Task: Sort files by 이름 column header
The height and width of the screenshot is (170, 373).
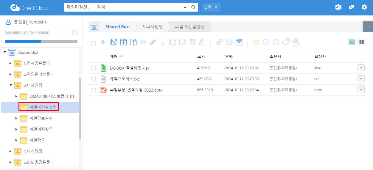Action: click(x=113, y=56)
